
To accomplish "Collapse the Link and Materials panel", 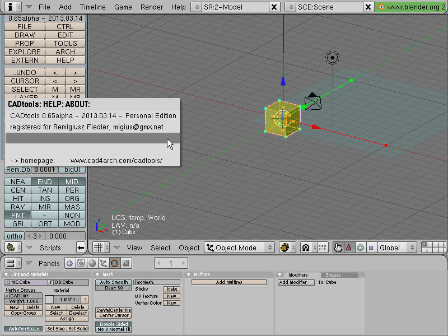I will (6, 274).
